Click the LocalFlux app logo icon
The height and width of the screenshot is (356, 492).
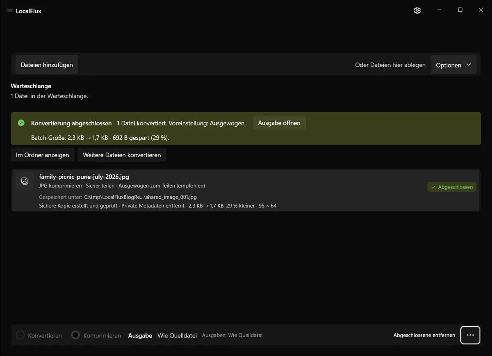pos(9,11)
